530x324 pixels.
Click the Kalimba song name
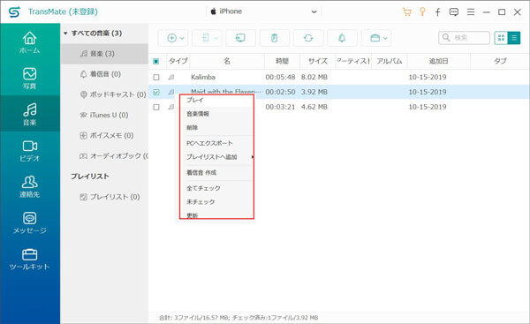pos(203,77)
